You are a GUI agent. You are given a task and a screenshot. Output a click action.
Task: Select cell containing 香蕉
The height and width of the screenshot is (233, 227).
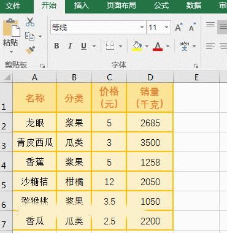tap(34, 161)
